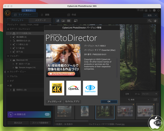Image resolution: width=164 pixels, height=131 pixels.
Task: Click the secondary display icon
Action: [x=76, y=21]
